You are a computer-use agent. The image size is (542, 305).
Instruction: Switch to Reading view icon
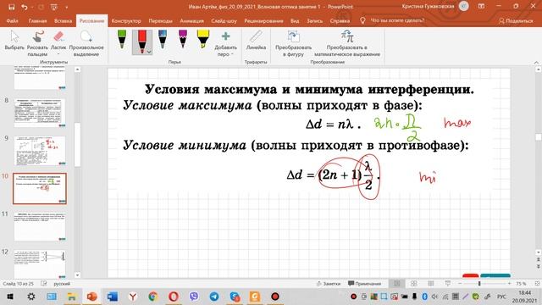(430, 284)
